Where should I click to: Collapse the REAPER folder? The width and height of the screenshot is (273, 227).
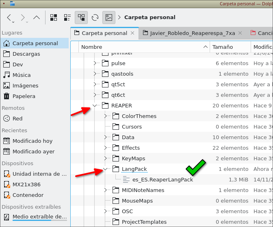[x=95, y=105]
